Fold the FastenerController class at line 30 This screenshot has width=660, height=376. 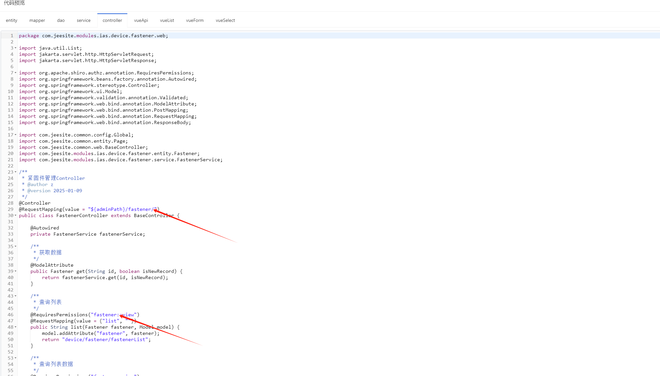[x=15, y=215]
